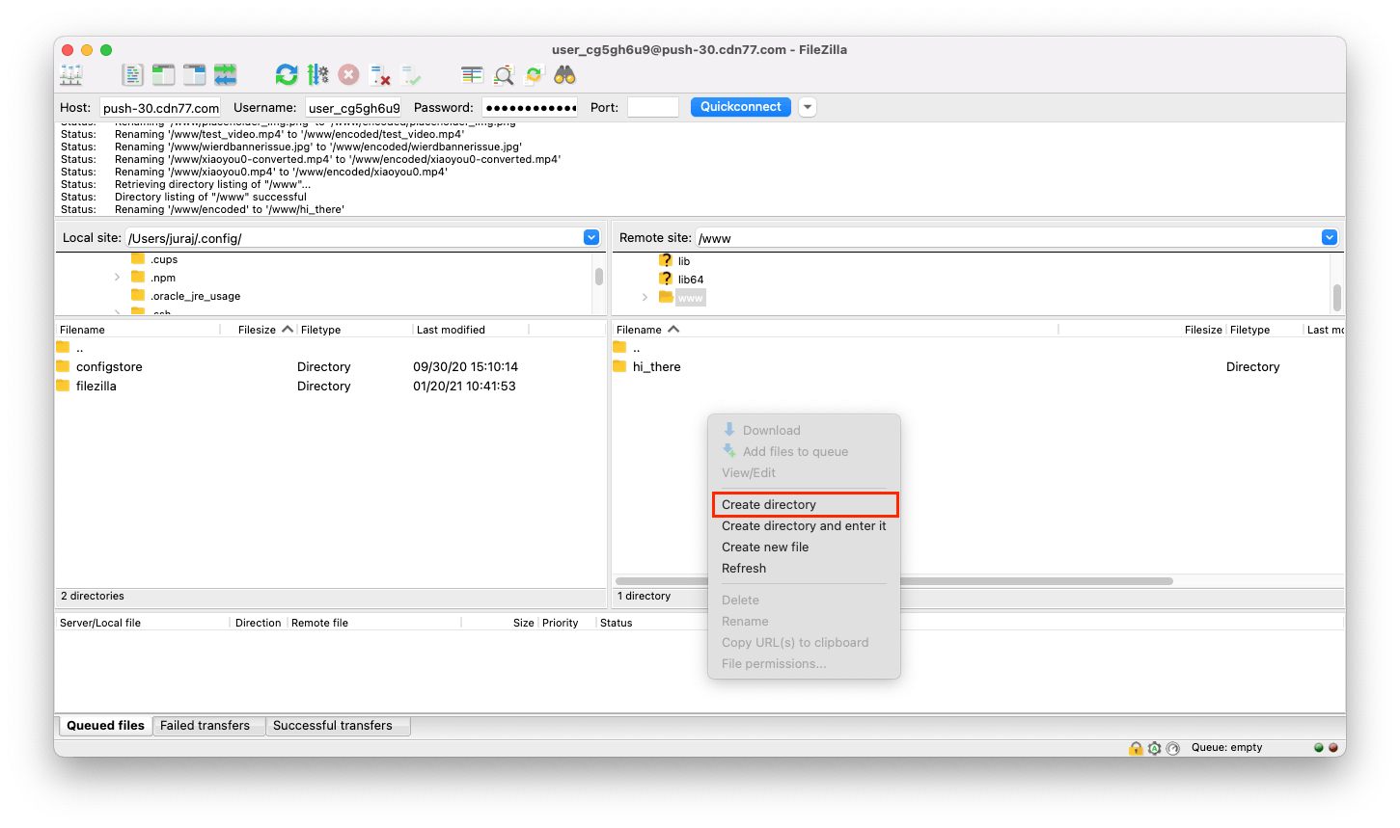Choose Create directory and enter it
Viewport: 1400px width, 828px height.
pyautogui.click(x=805, y=525)
